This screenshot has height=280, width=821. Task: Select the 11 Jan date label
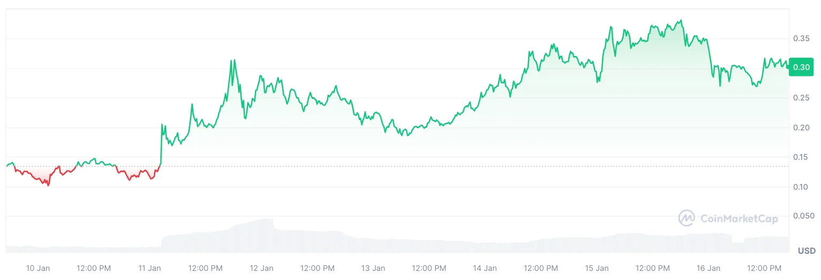150,268
